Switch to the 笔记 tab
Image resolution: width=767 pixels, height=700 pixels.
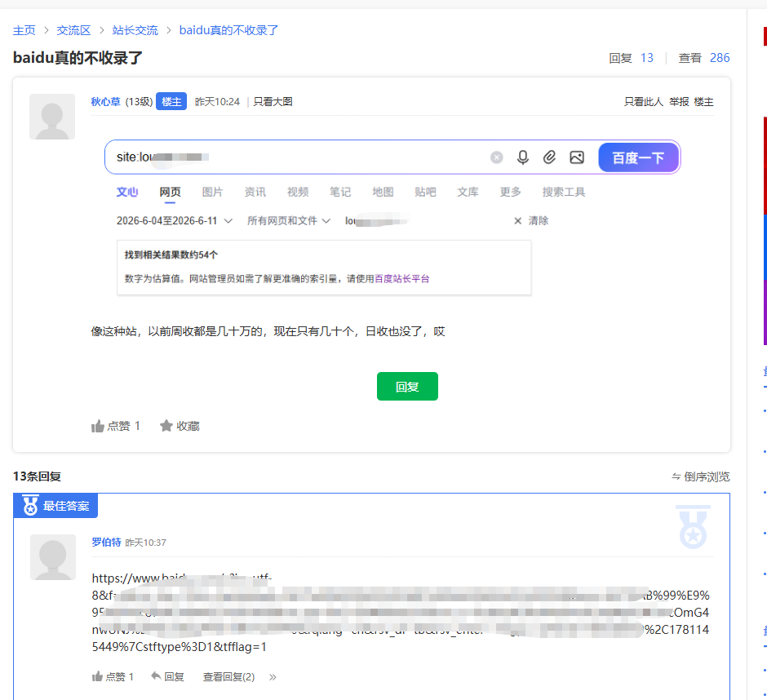pos(340,192)
